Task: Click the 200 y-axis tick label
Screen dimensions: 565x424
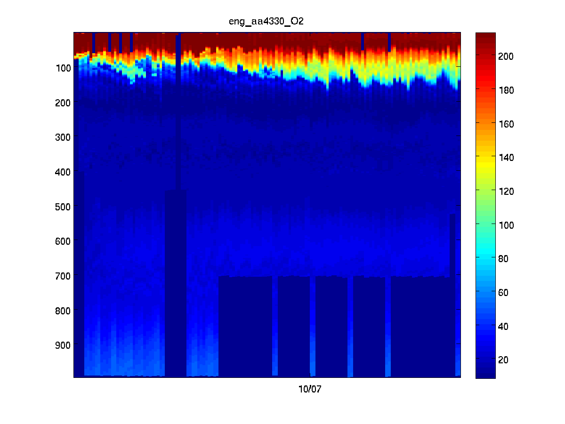Action: [x=63, y=103]
